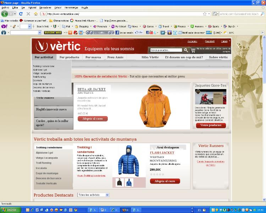Image resolution: width=266 pixels, height=213 pixels.
Task: Click the blue jacket thumbnail
Action: (129, 182)
